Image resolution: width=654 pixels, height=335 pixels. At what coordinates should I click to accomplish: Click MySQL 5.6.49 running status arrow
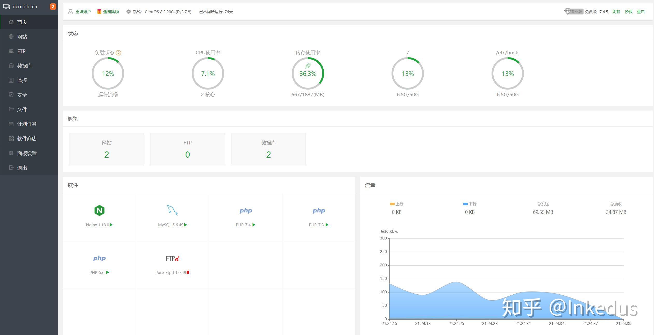point(186,225)
